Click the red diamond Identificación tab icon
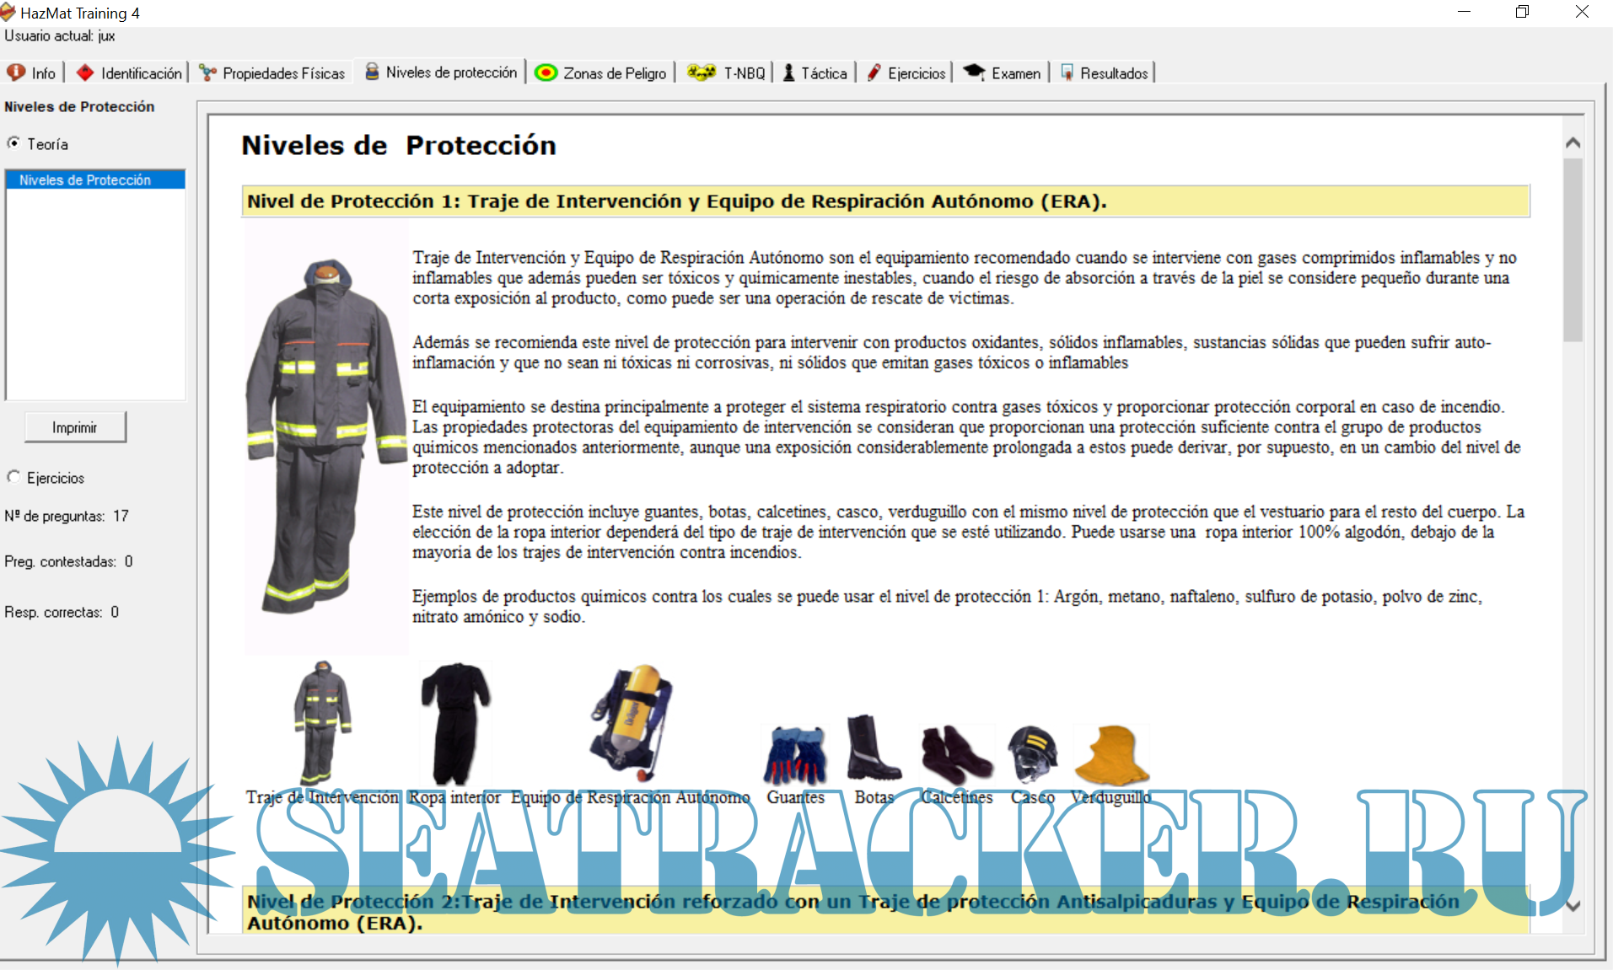Image resolution: width=1613 pixels, height=970 pixels. (x=85, y=73)
